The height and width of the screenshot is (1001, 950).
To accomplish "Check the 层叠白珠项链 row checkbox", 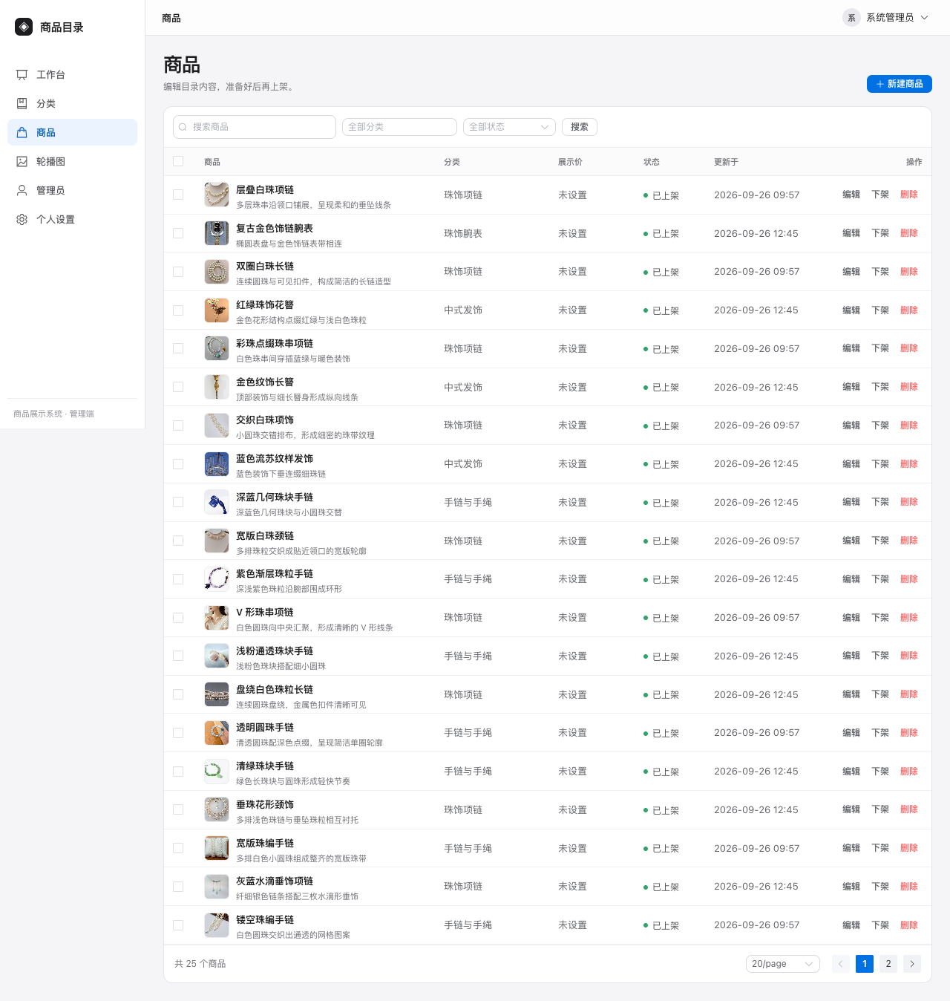I will 178,195.
